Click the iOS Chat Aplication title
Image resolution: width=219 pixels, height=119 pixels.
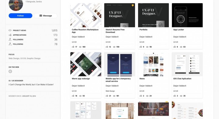coord(182,79)
